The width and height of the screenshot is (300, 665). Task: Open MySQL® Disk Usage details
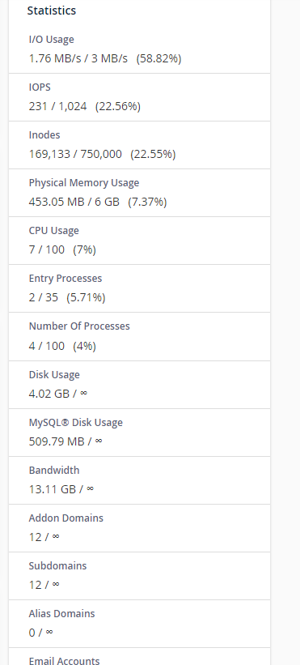pos(76,423)
